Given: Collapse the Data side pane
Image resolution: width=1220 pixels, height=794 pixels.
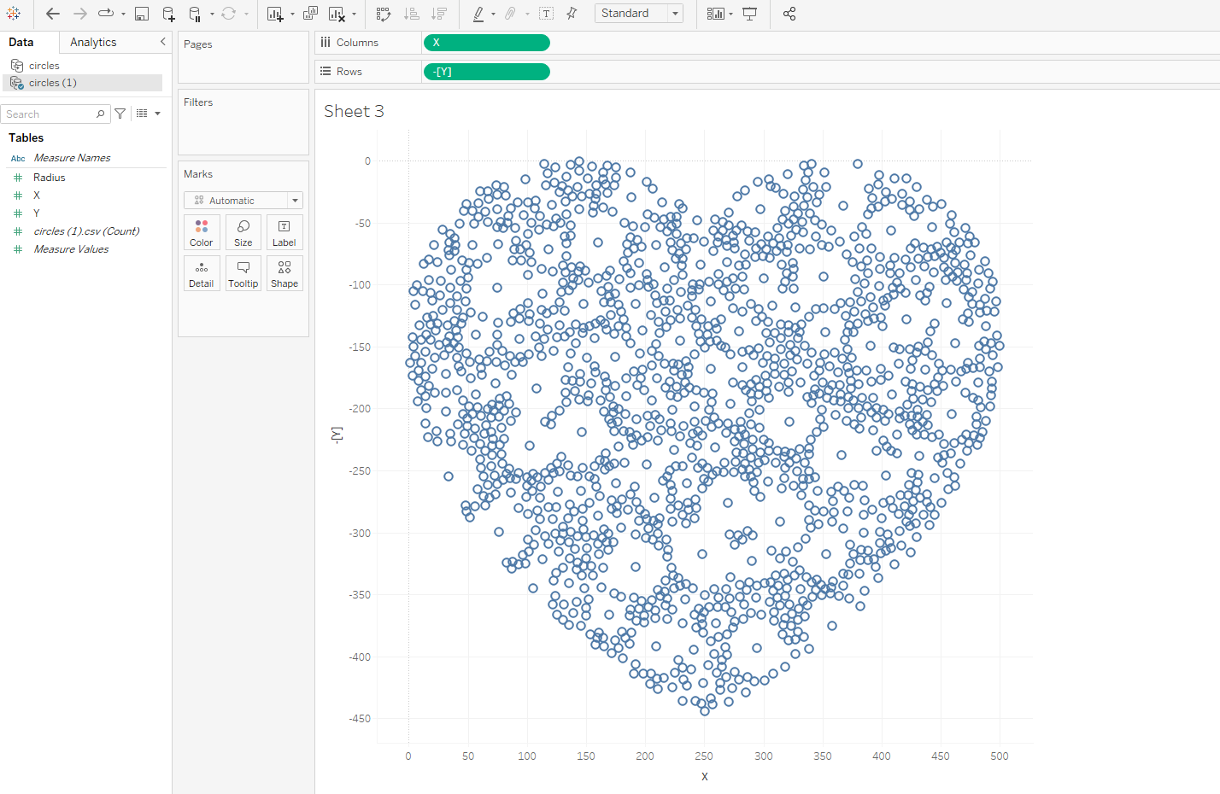Looking at the screenshot, I should (163, 42).
